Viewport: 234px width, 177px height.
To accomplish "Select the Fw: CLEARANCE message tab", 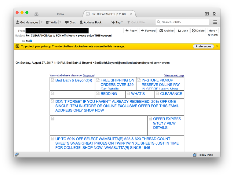I will click(x=109, y=14).
